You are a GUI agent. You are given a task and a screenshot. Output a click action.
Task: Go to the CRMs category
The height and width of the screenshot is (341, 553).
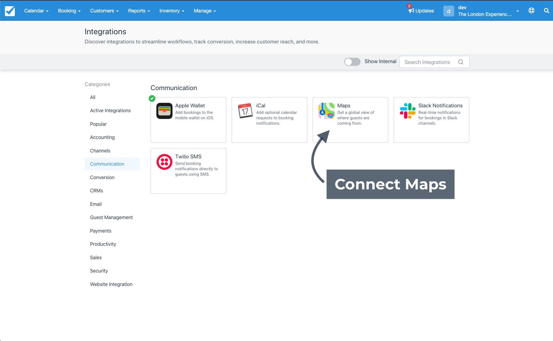tap(96, 191)
